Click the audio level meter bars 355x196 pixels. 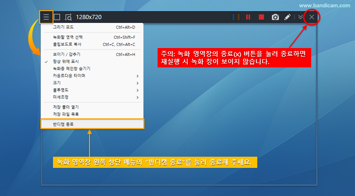(236, 17)
